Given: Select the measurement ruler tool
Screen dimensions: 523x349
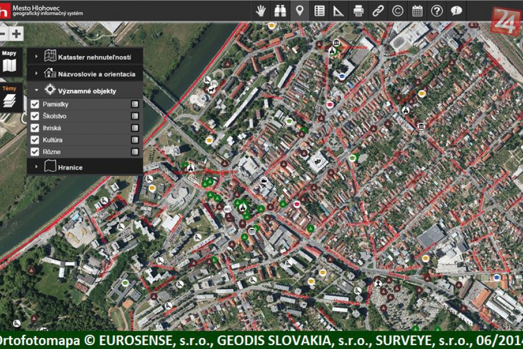Looking at the screenshot, I should coord(339,9).
